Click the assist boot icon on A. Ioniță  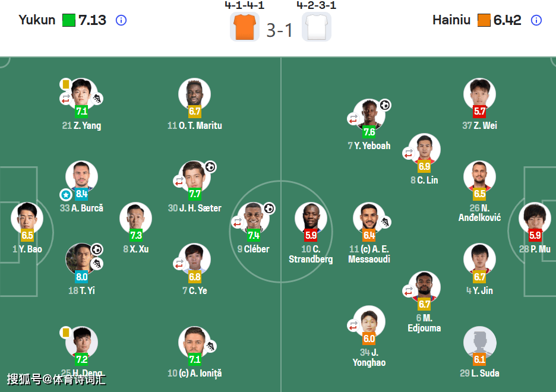point(210,346)
